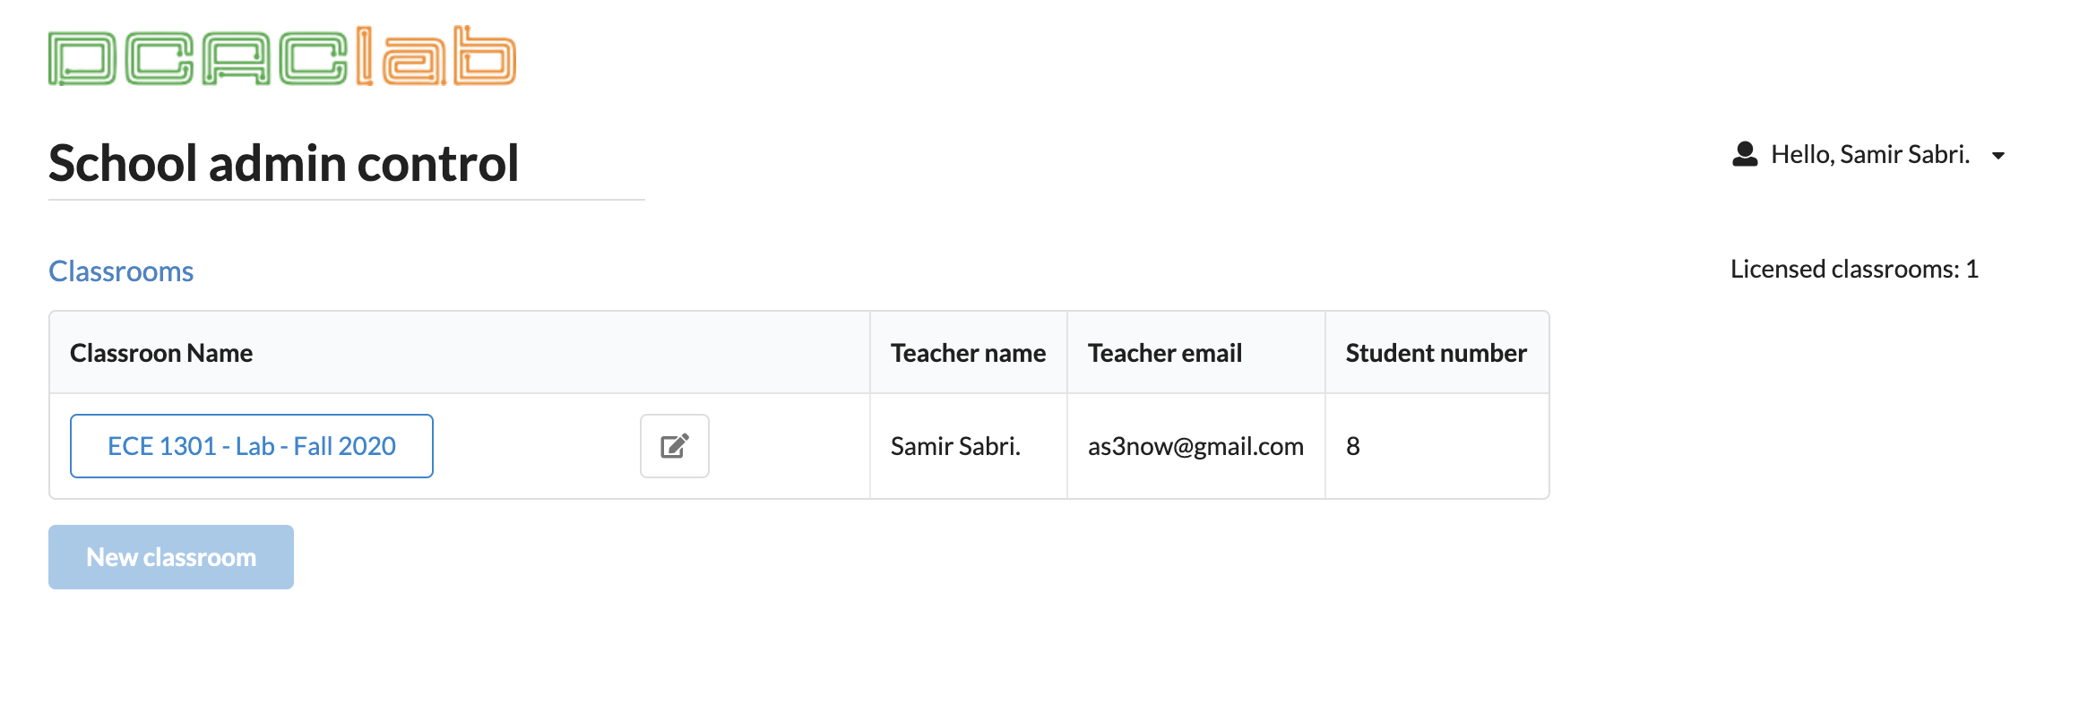This screenshot has height=704, width=2088.
Task: Open the Classrooms section link
Action: coord(121,271)
